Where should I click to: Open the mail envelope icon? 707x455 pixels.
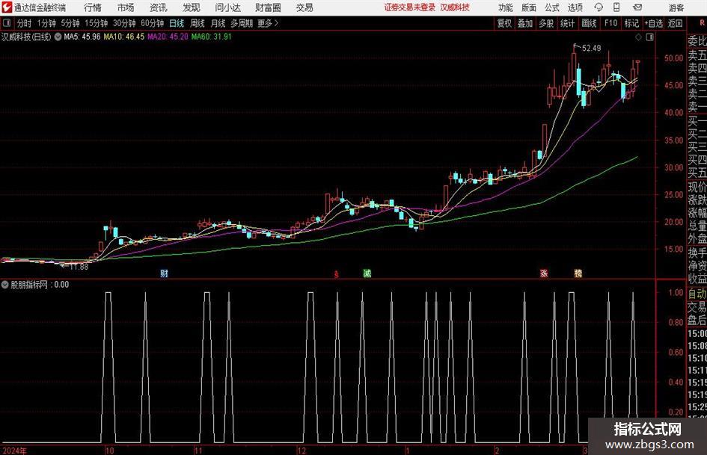637,7
